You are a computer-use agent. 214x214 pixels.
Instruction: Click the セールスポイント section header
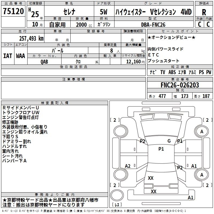tap(180, 31)
